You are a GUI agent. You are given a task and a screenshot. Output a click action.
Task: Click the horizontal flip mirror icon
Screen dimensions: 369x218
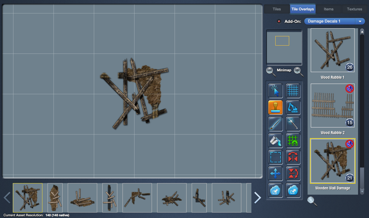pos(293,157)
